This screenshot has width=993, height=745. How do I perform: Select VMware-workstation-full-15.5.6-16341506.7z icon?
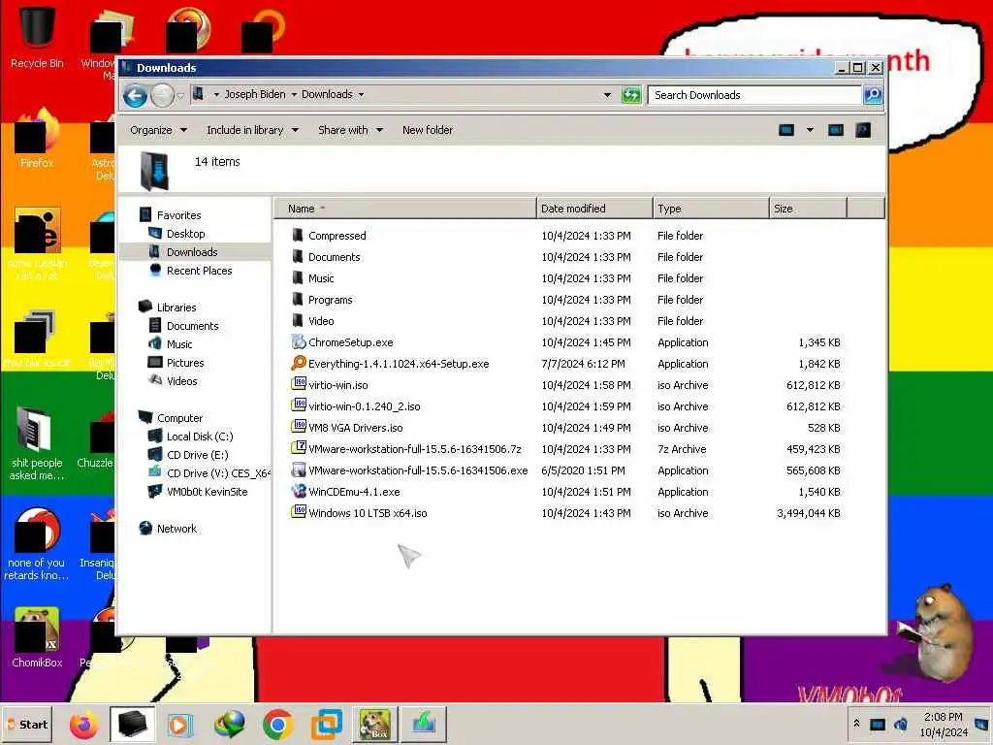pyautogui.click(x=299, y=448)
